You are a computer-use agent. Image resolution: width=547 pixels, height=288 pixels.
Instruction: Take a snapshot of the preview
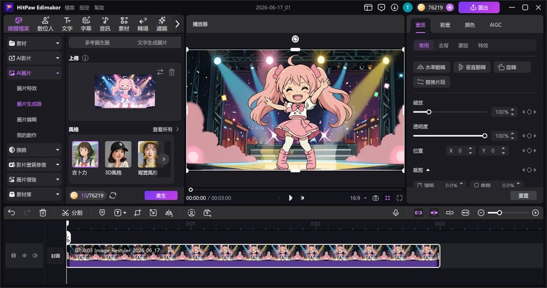click(x=375, y=198)
